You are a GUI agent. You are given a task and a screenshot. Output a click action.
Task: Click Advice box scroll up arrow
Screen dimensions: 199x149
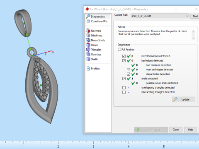tap(193, 32)
